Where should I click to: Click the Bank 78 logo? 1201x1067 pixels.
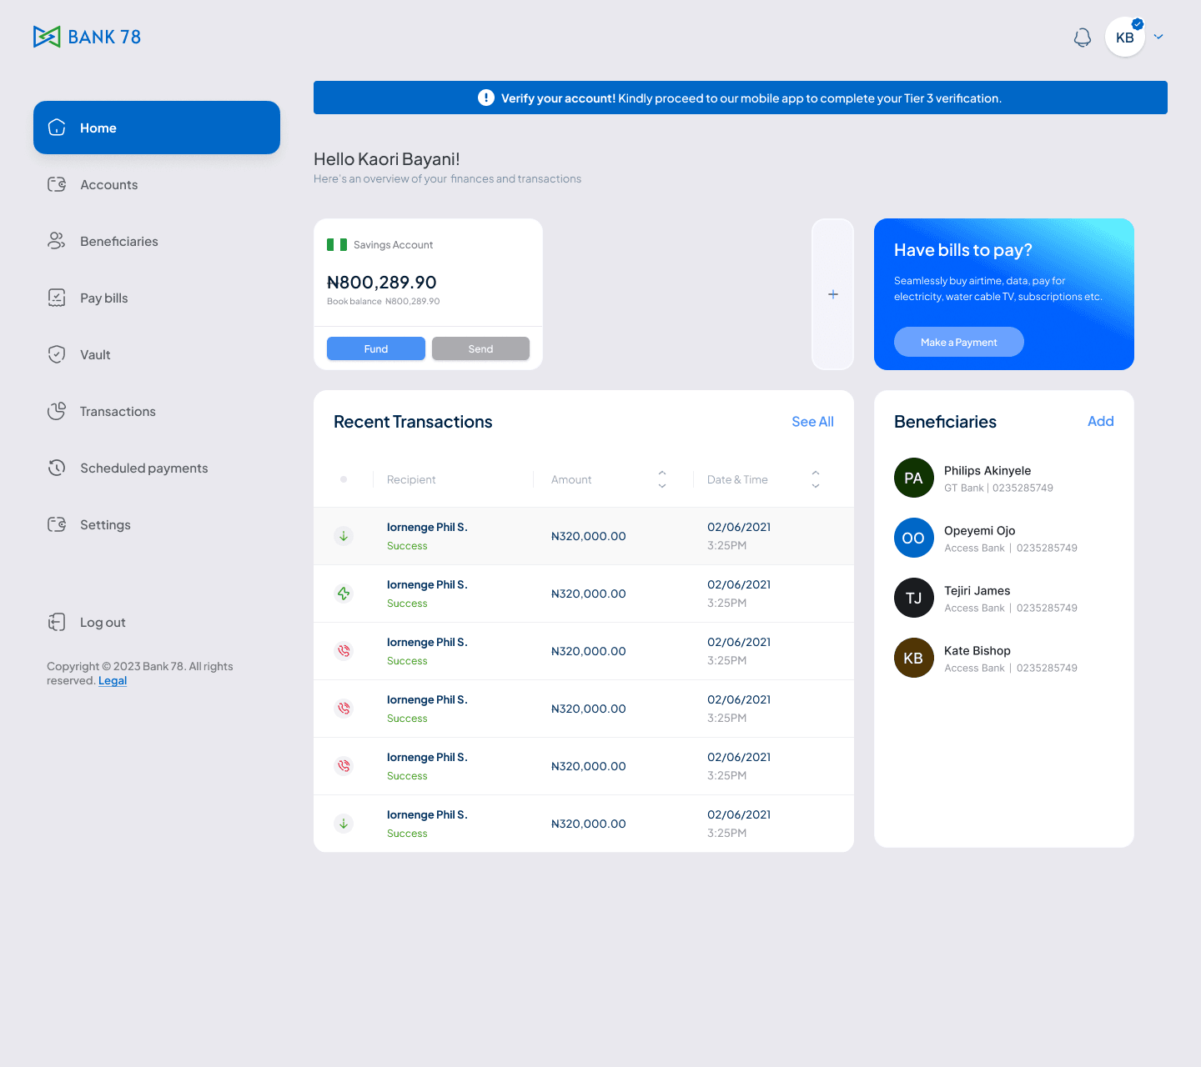pyautogui.click(x=87, y=37)
